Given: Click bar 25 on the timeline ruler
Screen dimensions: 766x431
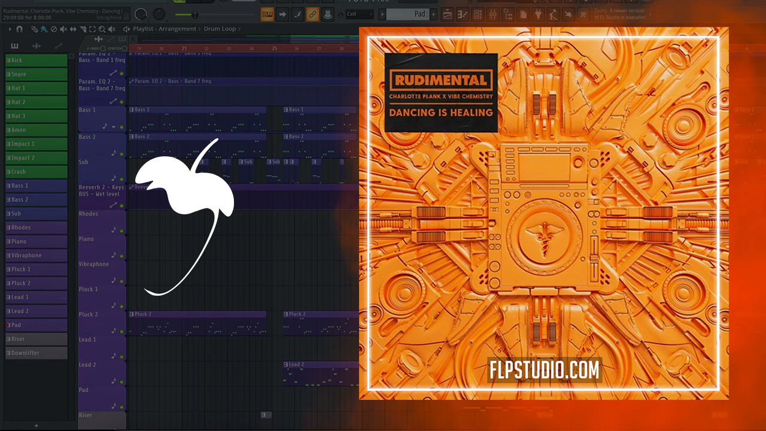Looking at the screenshot, I should pos(274,48).
